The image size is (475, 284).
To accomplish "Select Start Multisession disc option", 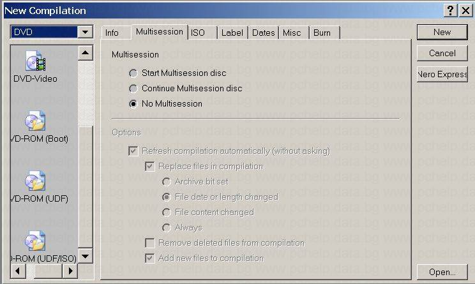I will pos(133,73).
